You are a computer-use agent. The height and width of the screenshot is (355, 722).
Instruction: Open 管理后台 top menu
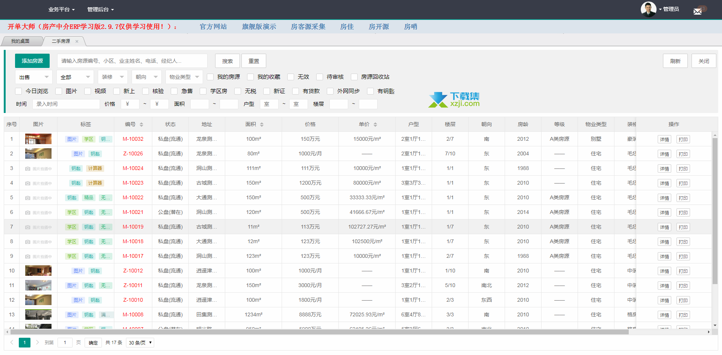coord(101,9)
